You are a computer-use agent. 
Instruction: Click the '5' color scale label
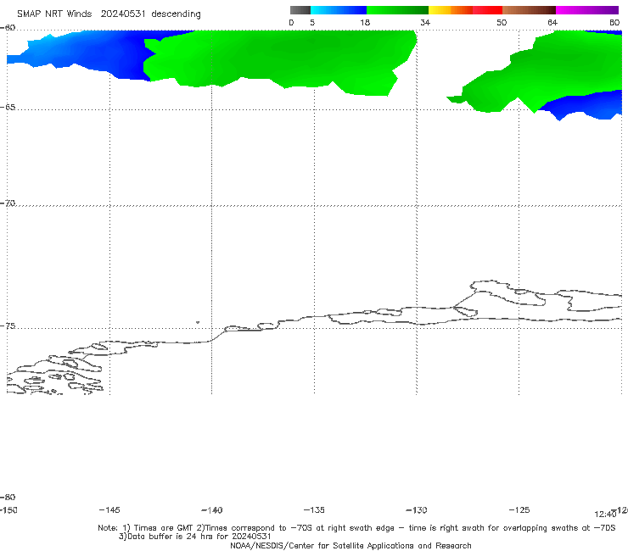(312, 22)
